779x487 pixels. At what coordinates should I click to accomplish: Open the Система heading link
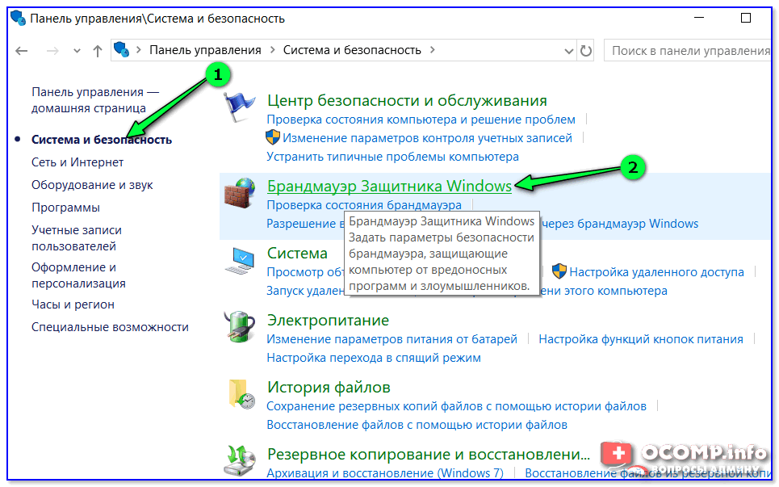click(x=297, y=253)
